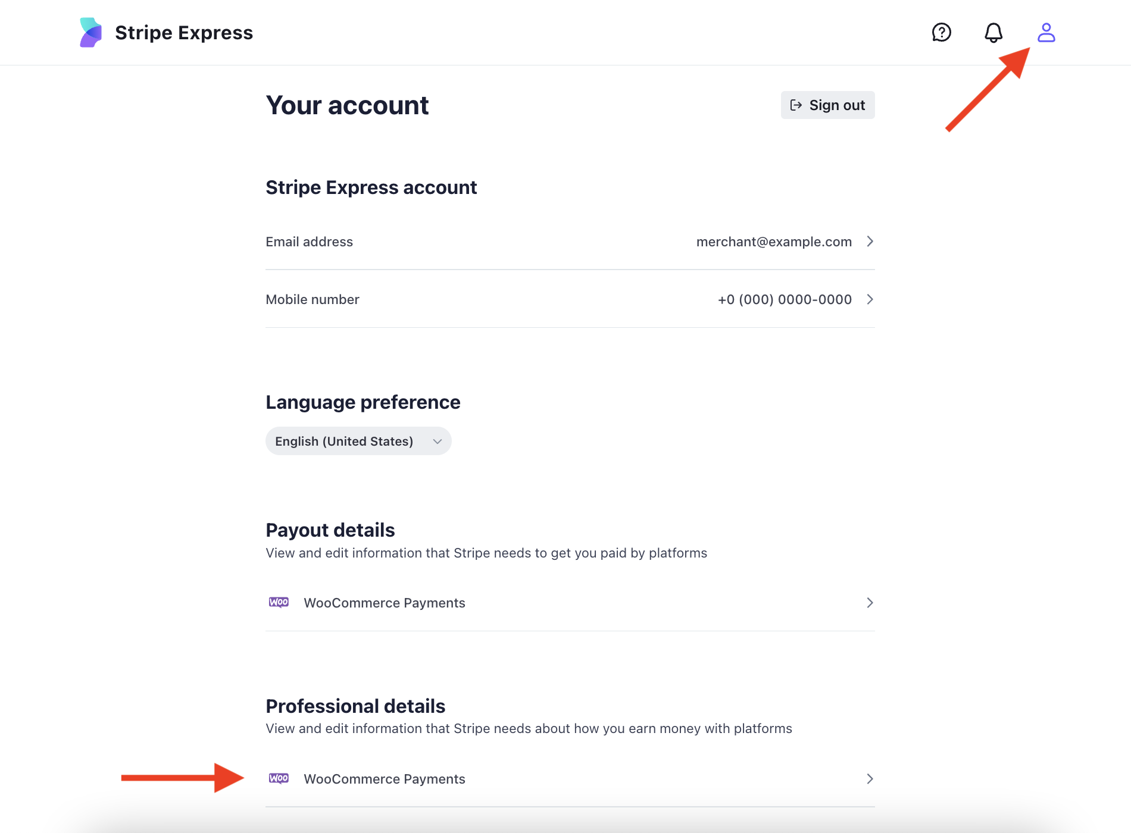
Task: Expand the Mobile number row chevron
Action: coord(870,299)
